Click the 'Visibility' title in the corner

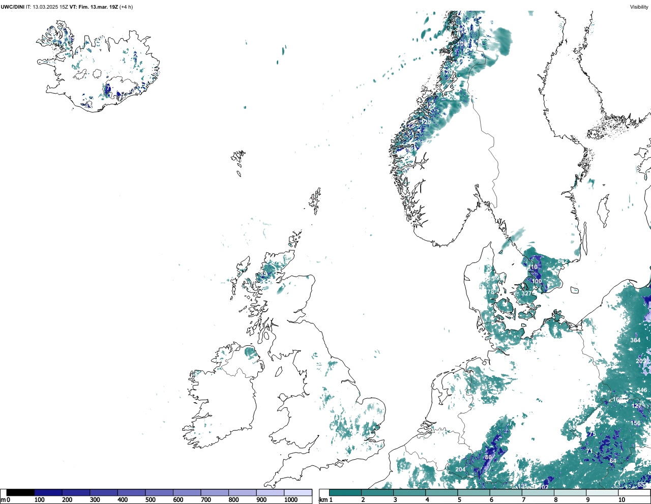coord(639,7)
